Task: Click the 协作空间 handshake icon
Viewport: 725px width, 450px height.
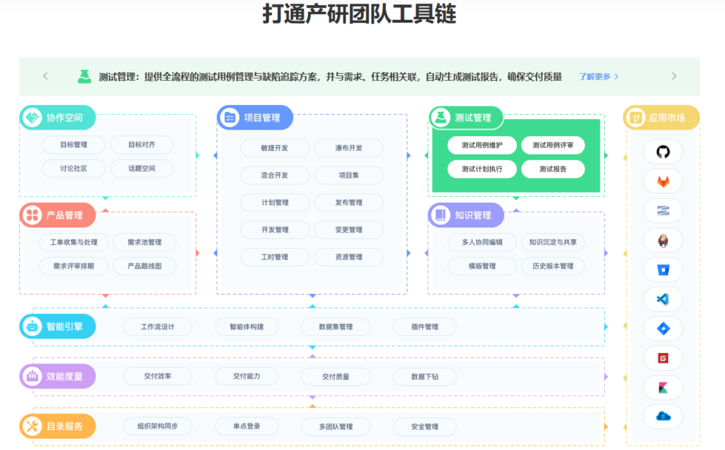Action: tap(33, 118)
